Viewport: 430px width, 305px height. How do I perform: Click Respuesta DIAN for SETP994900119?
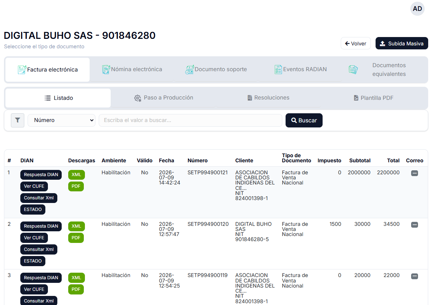click(x=41, y=278)
